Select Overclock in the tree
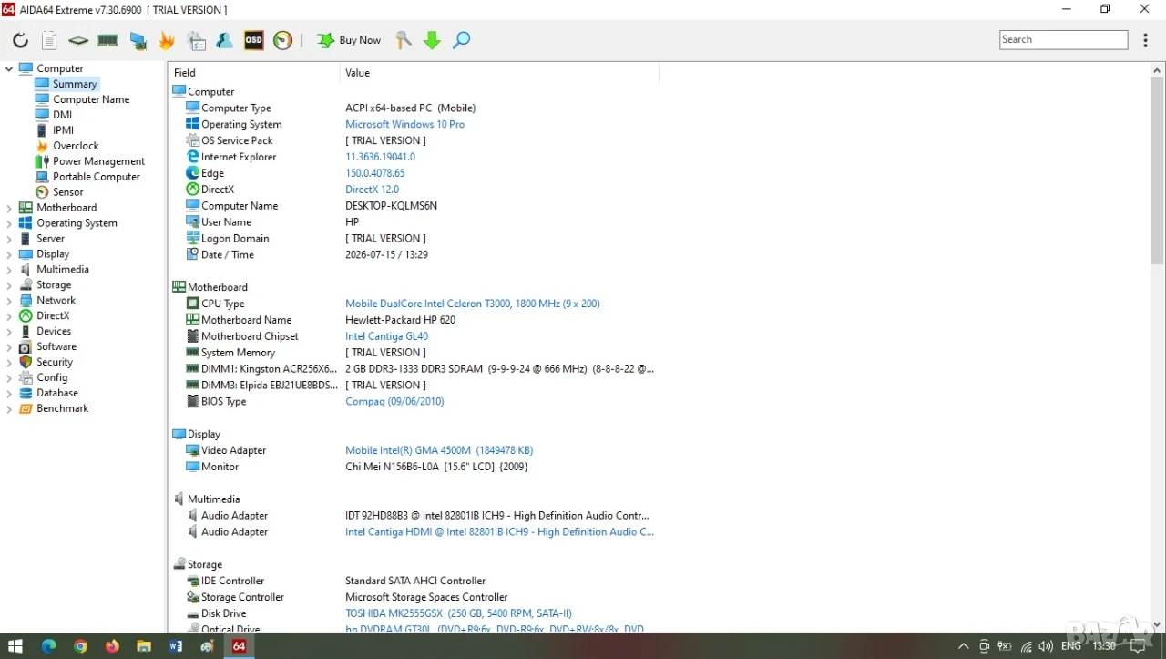1166x659 pixels. tap(76, 146)
